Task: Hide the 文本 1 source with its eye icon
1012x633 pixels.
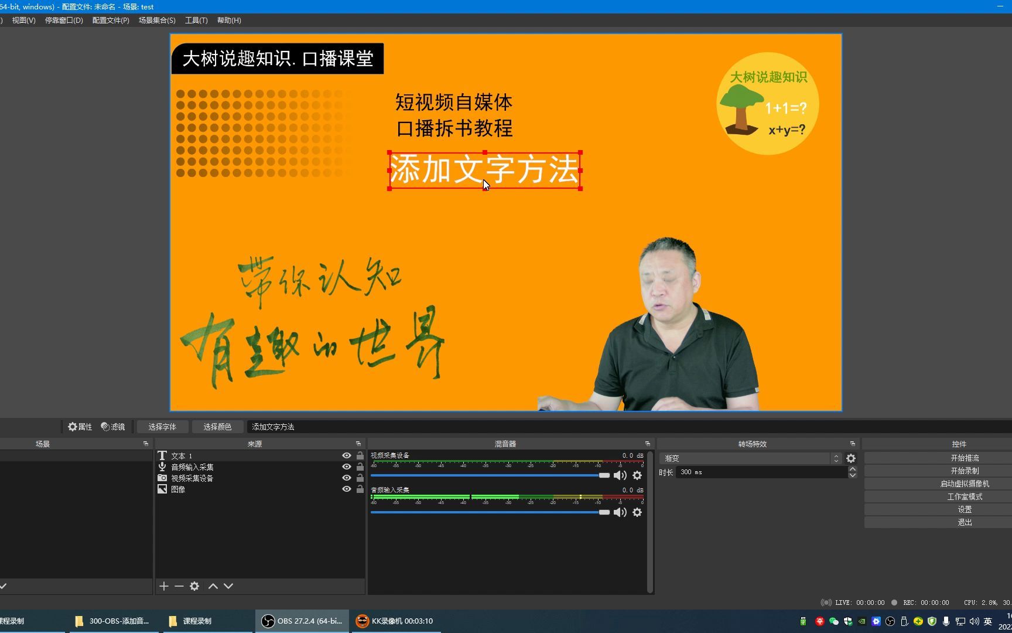Action: (346, 455)
